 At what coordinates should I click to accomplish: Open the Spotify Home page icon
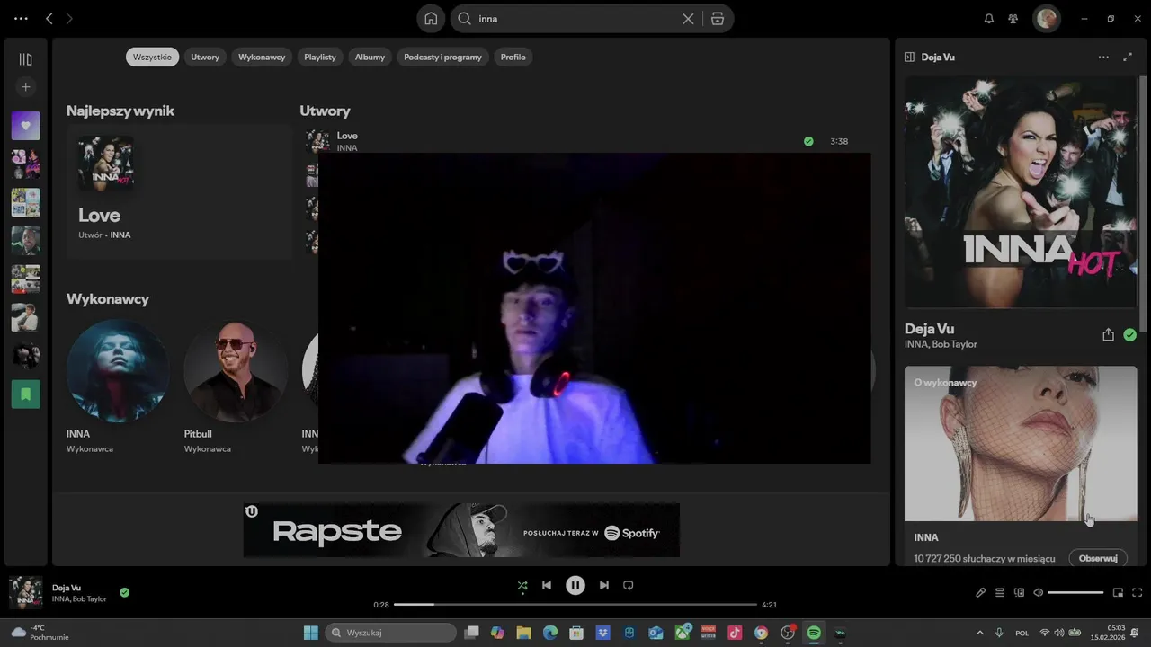[431, 18]
